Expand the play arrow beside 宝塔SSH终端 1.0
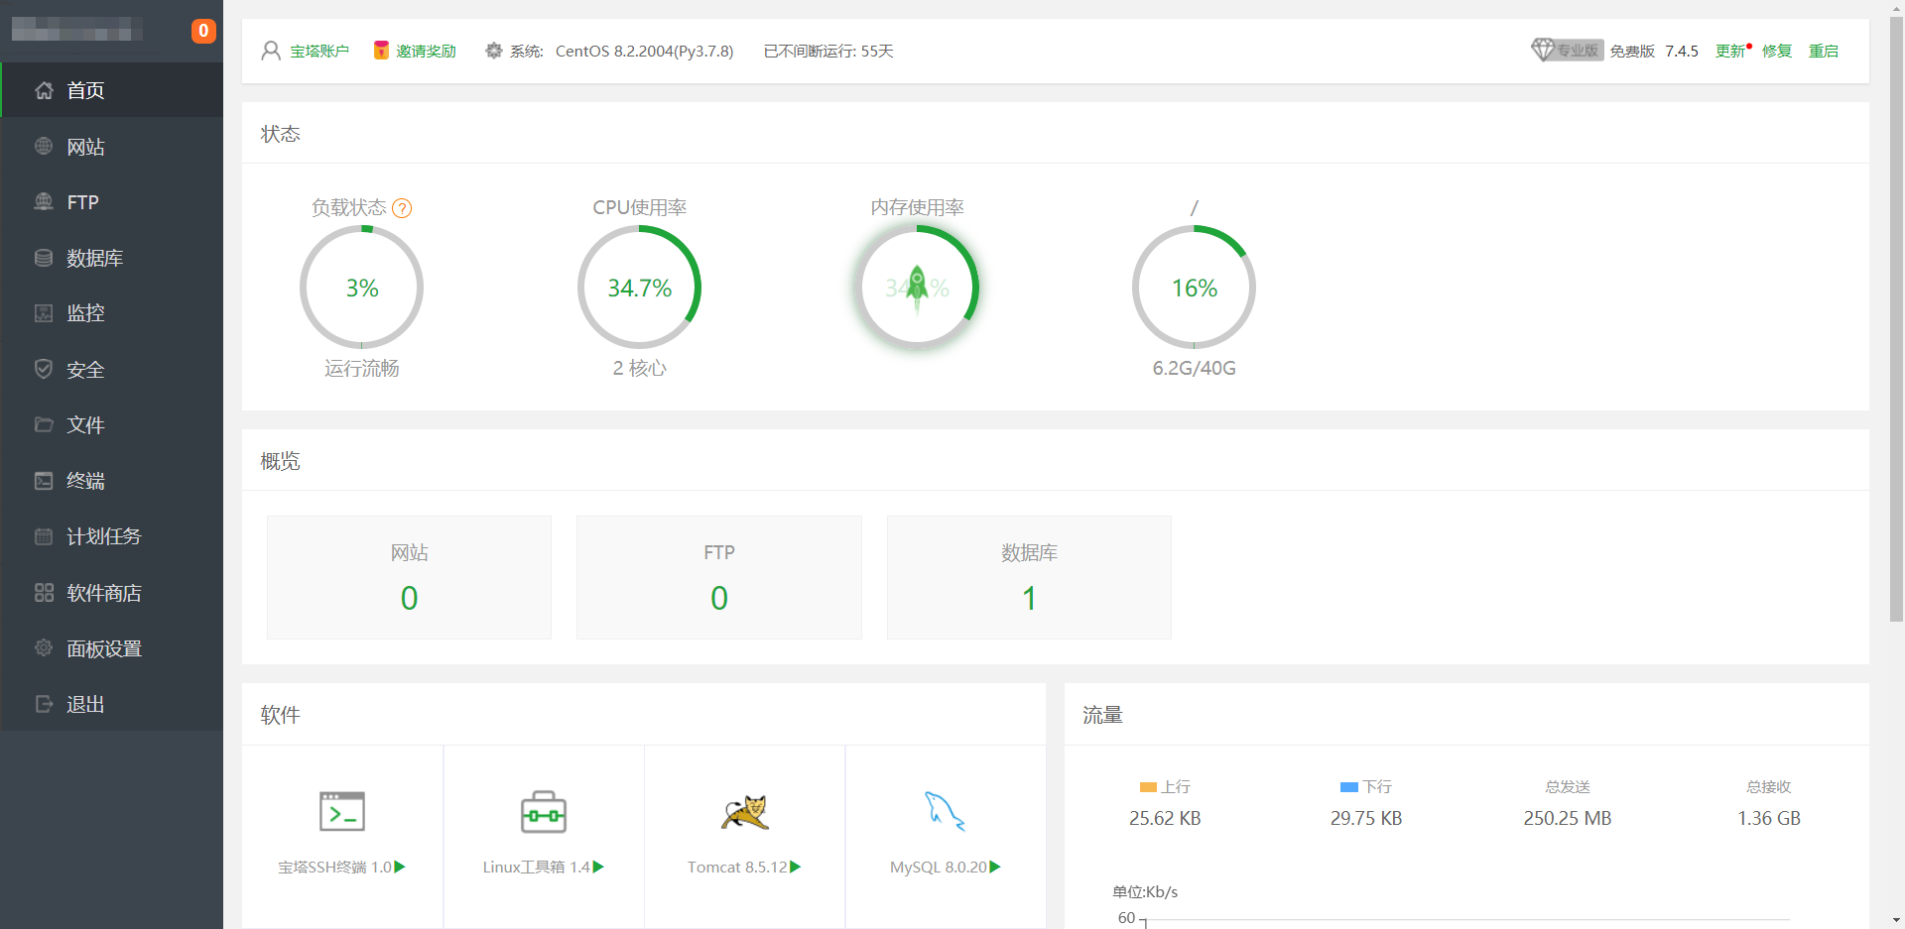1905x929 pixels. (x=400, y=868)
